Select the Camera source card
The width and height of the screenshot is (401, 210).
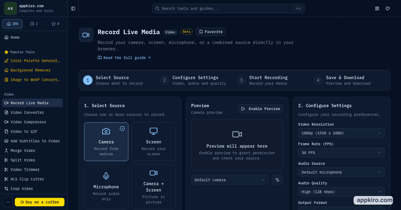coord(106,142)
